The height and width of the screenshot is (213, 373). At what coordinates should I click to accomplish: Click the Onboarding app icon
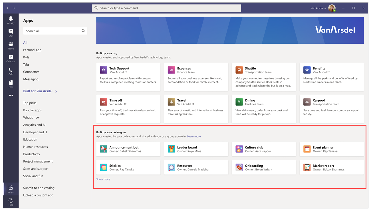pyautogui.click(x=239, y=167)
